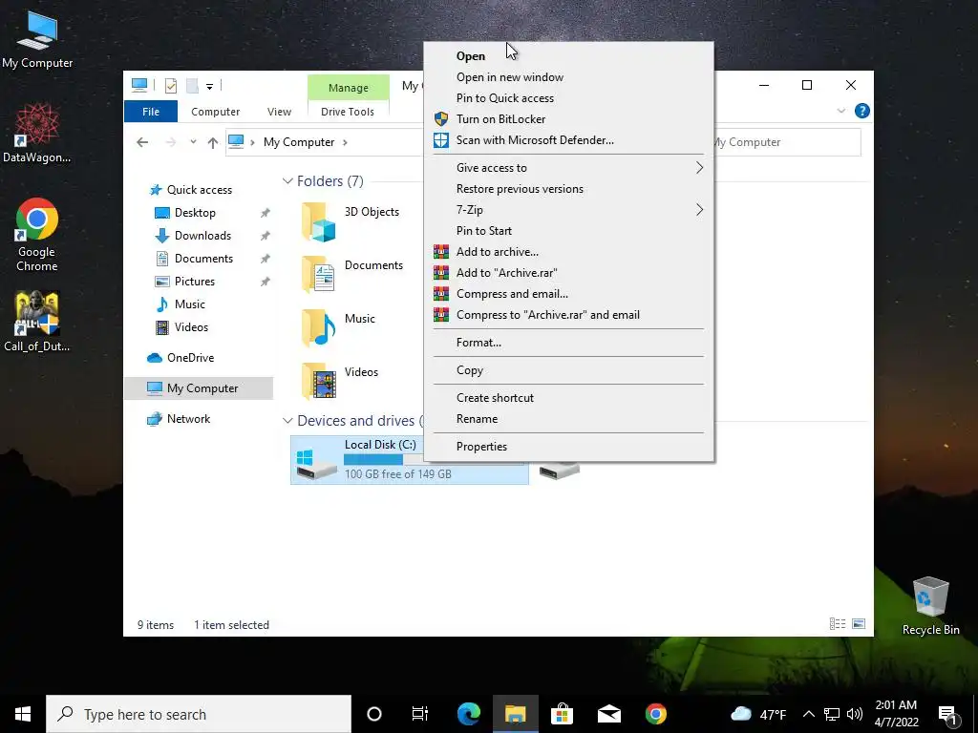The height and width of the screenshot is (733, 978).
Task: Click the taskbar Type here to search box
Action: [x=199, y=714]
